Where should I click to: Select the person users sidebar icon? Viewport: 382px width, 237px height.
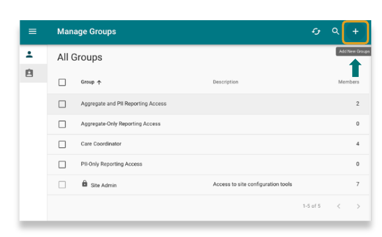click(x=29, y=54)
